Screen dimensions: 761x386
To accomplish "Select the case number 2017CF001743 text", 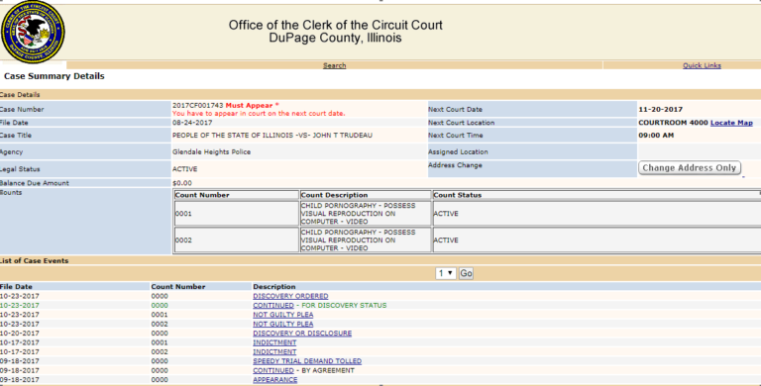I will tap(198, 106).
